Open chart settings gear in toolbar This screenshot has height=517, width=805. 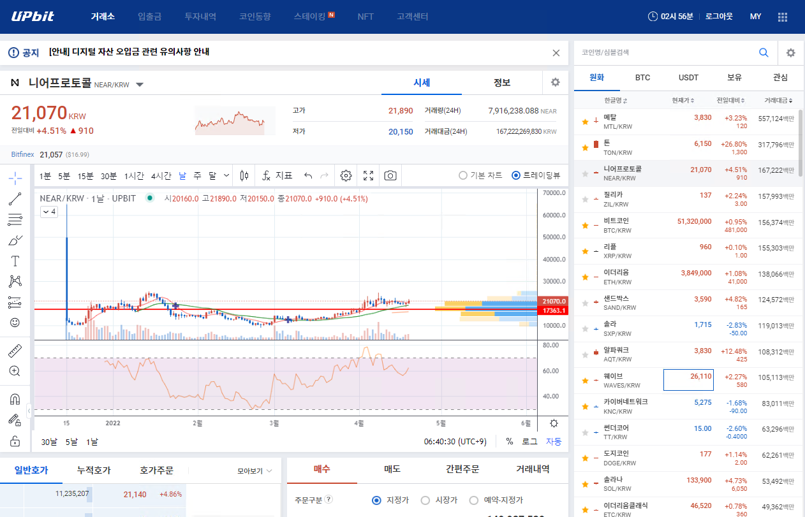click(x=346, y=175)
